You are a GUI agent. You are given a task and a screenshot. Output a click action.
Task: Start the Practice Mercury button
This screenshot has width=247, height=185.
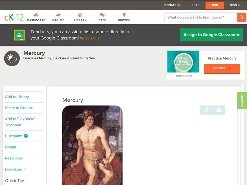(222, 68)
